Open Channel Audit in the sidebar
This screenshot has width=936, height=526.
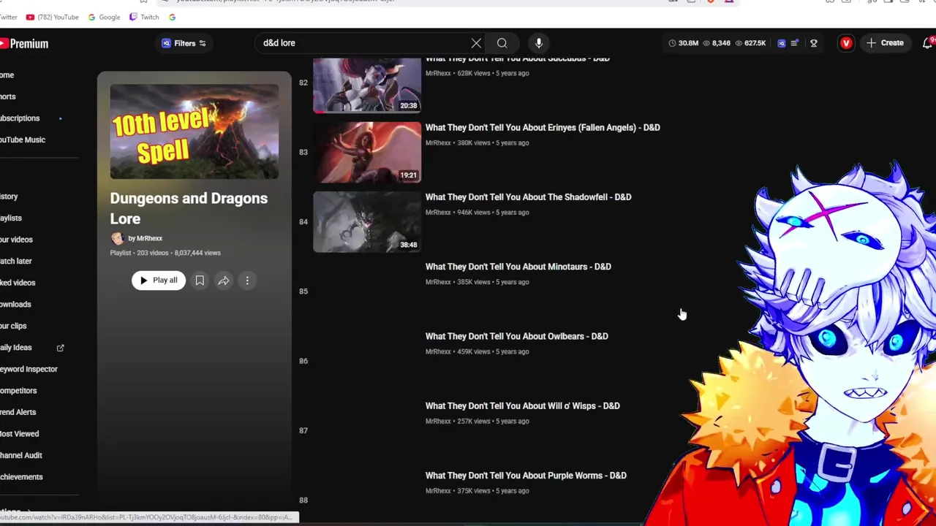click(21, 455)
